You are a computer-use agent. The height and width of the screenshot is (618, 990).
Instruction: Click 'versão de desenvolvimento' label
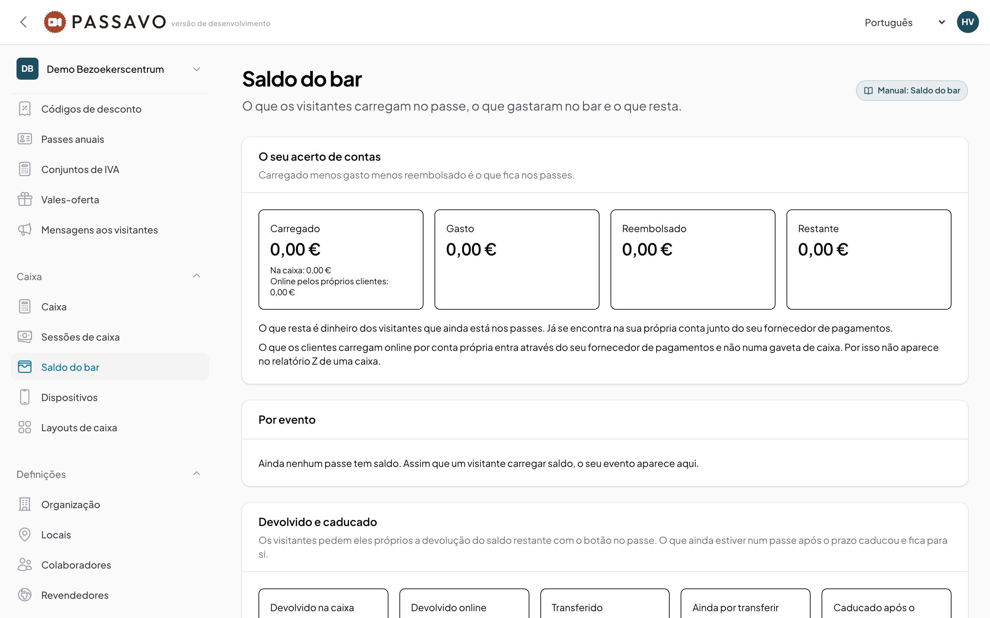click(x=220, y=24)
